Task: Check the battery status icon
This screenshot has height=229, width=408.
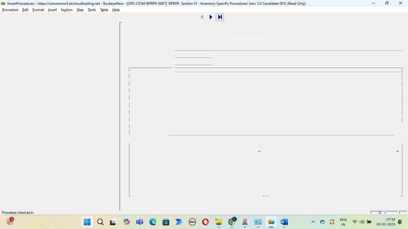Action: point(369,222)
